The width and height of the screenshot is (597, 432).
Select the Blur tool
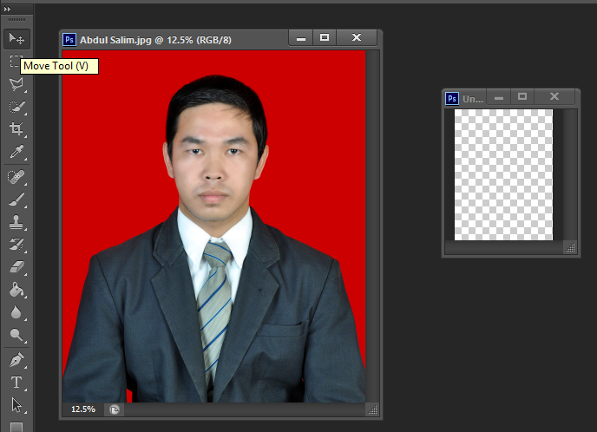click(16, 312)
